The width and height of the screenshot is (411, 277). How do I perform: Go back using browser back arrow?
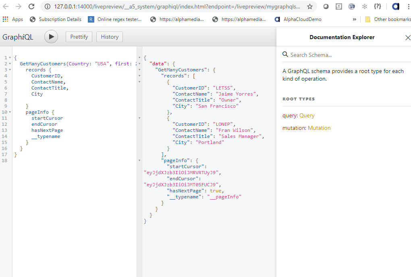pyautogui.click(x=6, y=6)
